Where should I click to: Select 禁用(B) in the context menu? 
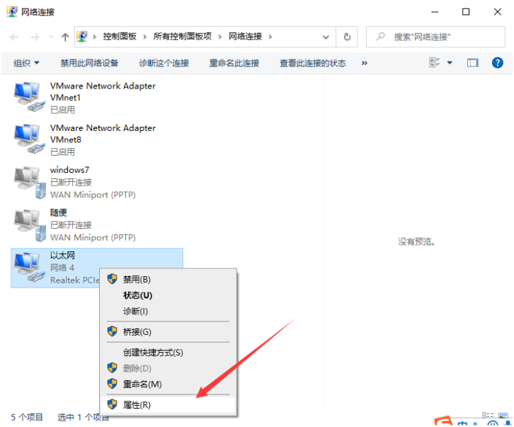pos(137,280)
